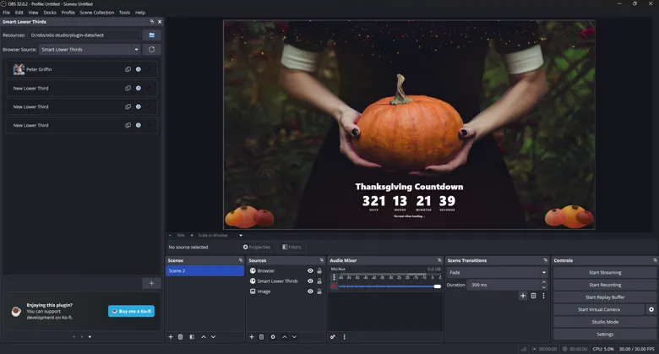Move source up in Sources panel
Viewport: 659px width, 354px height.
click(x=285, y=337)
